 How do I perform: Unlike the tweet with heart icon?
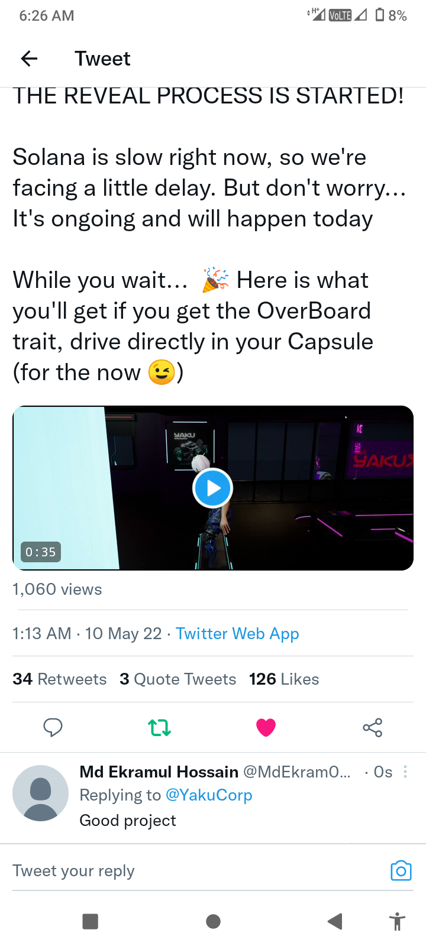click(266, 727)
